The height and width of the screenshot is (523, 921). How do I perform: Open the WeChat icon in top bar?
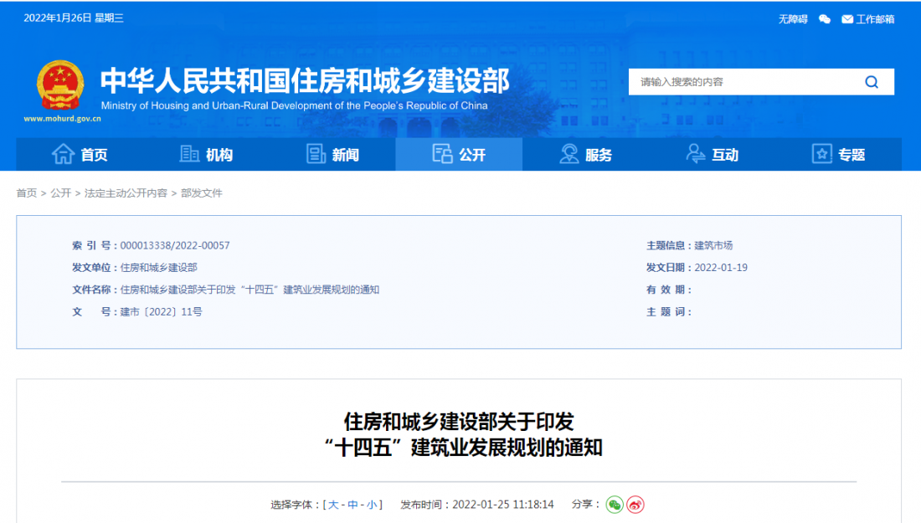click(825, 19)
